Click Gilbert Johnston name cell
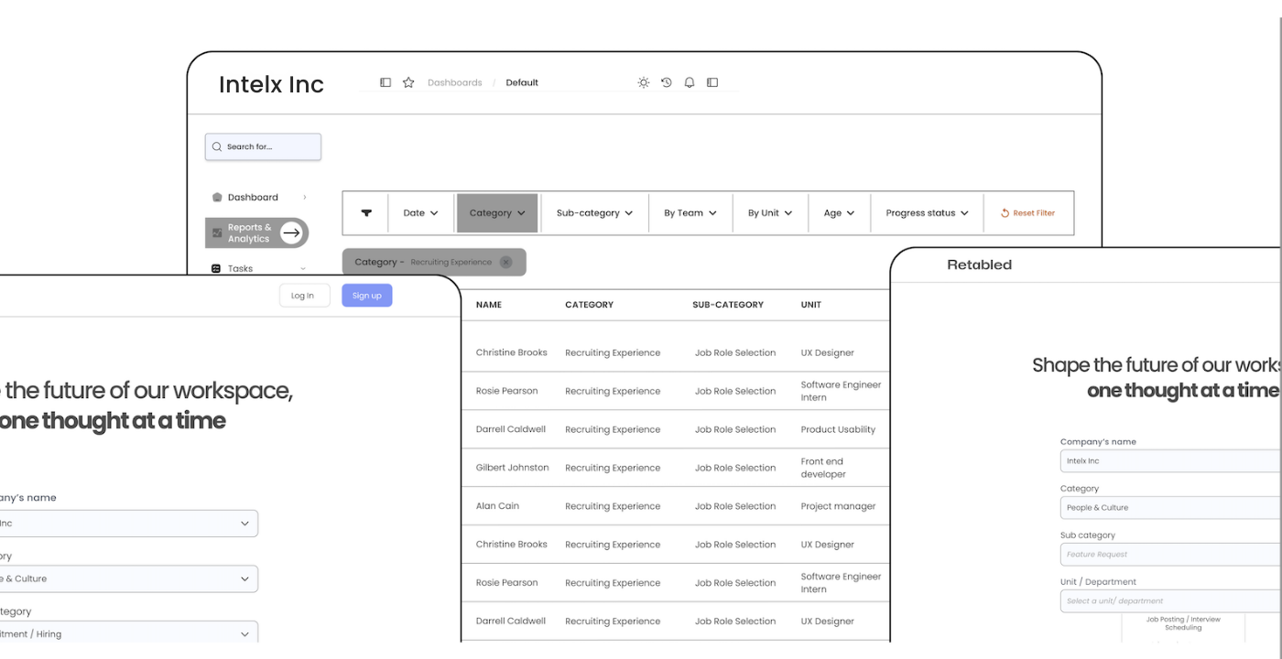Screen dimensions: 1282x659 [513, 468]
